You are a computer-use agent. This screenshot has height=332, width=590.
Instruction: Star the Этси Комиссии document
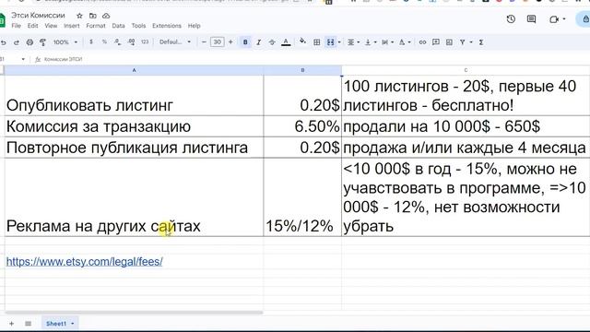click(x=79, y=16)
